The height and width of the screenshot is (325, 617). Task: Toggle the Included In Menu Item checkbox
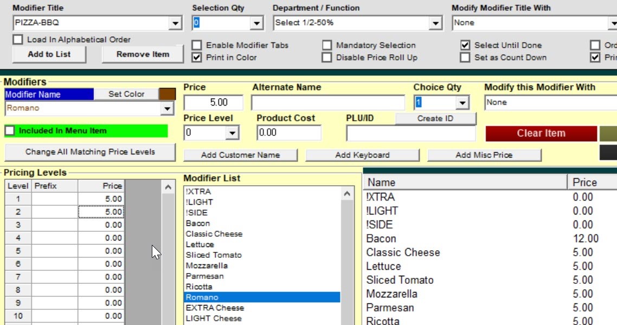pos(9,131)
